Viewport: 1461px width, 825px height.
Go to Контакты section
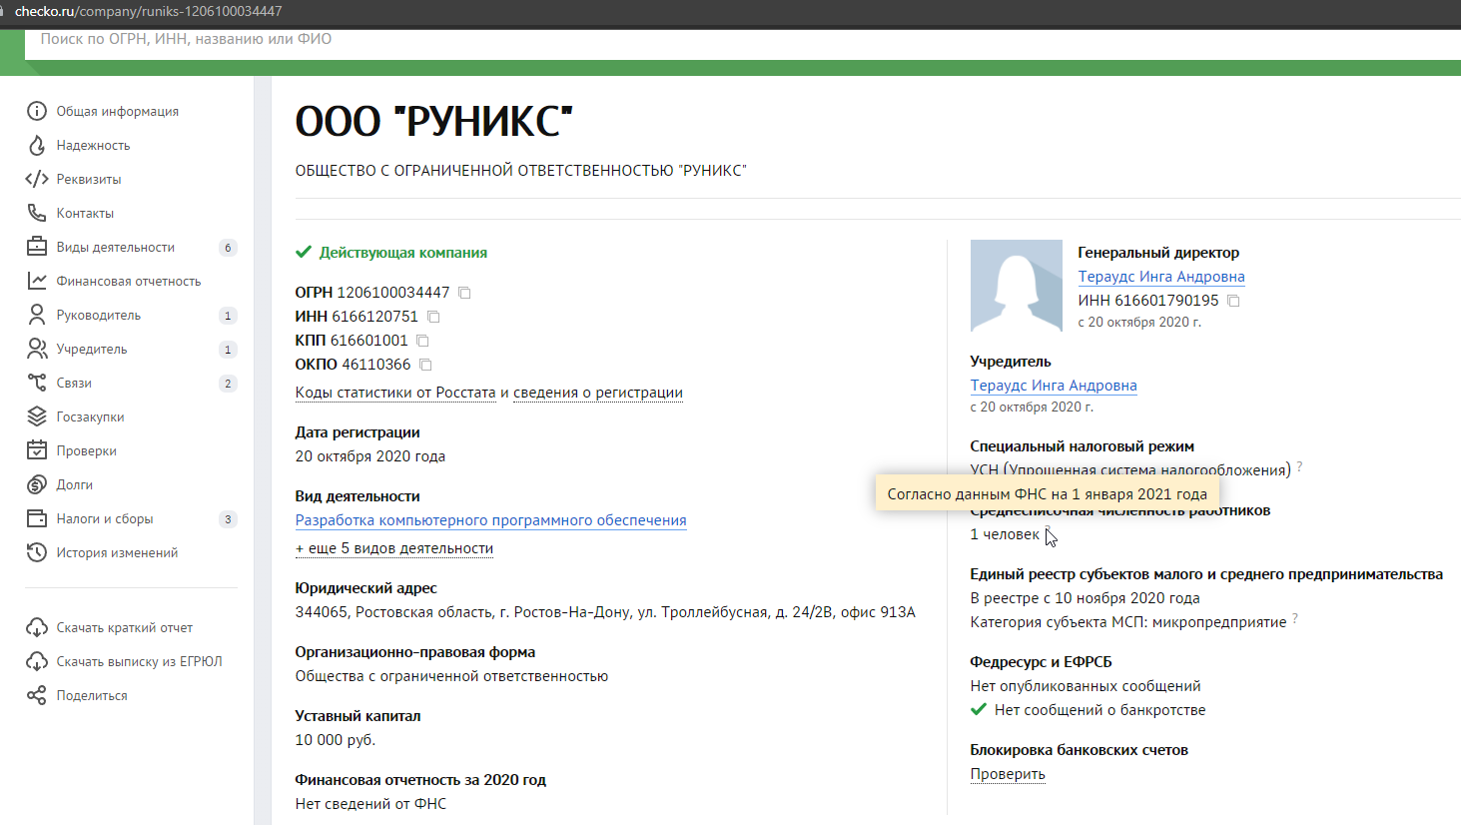85,213
